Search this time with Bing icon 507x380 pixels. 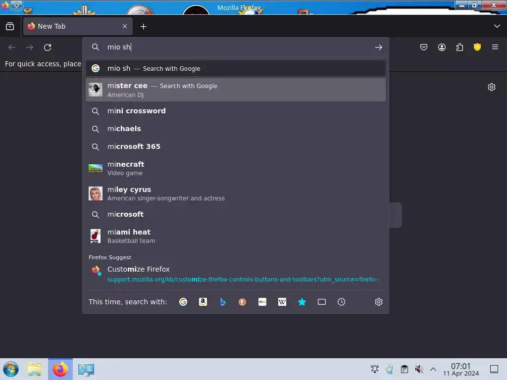[x=223, y=302]
